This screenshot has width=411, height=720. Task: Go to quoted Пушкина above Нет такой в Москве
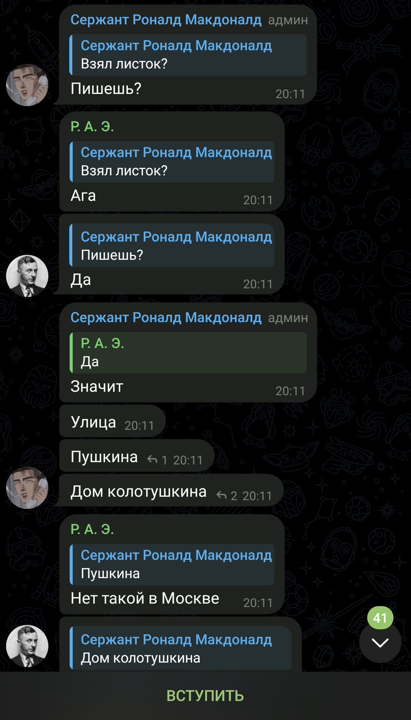coord(172,564)
